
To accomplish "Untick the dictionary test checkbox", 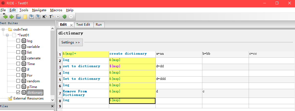I will click(18, 92).
